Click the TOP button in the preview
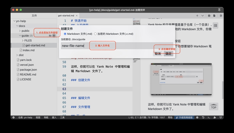The width and height of the screenshot is (234, 133). pyautogui.click(x=214, y=106)
